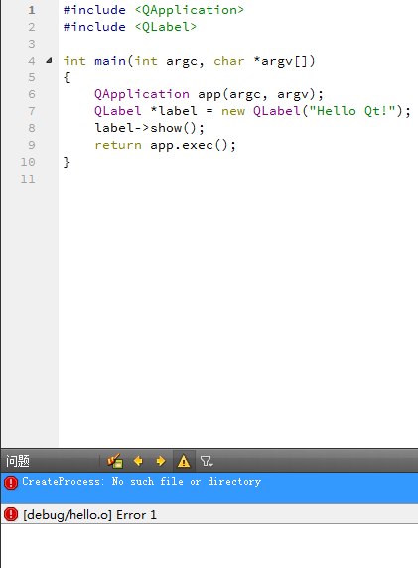Click the error icon beside debug/hello.o
The height and width of the screenshot is (568, 418).
11,514
